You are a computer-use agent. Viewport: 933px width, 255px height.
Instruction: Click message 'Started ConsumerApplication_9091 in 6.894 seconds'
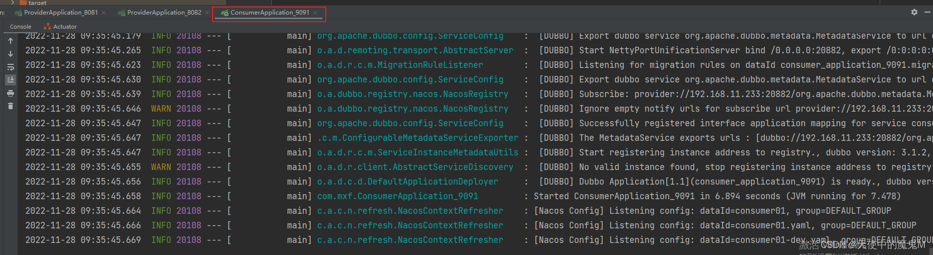coord(657,196)
